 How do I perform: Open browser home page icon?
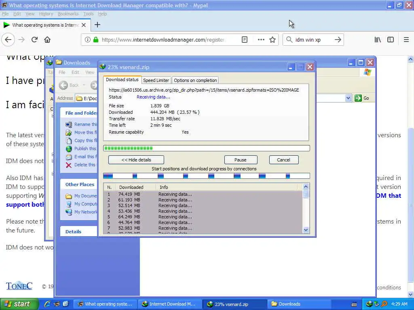point(47,40)
